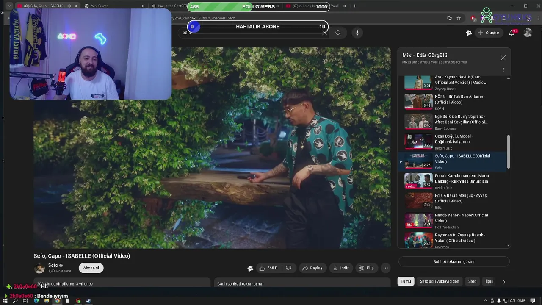Open the Oluştur create button
The image size is (542, 305).
click(489, 33)
